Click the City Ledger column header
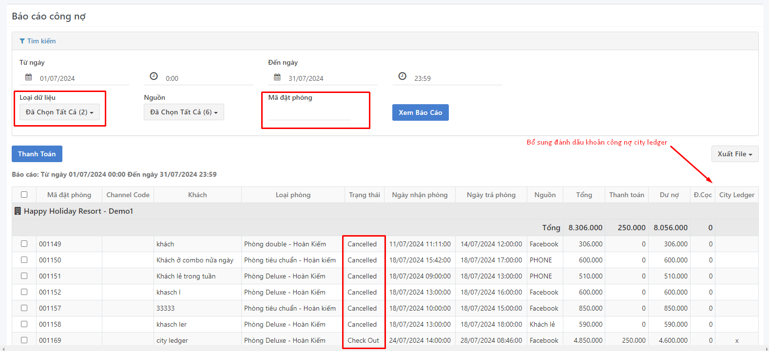This screenshot has width=769, height=351. 737,195
